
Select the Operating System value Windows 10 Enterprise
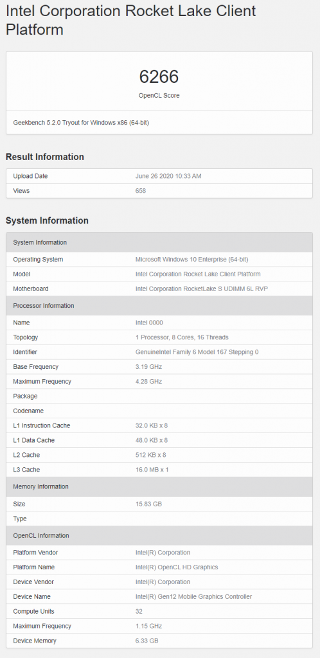(195, 260)
